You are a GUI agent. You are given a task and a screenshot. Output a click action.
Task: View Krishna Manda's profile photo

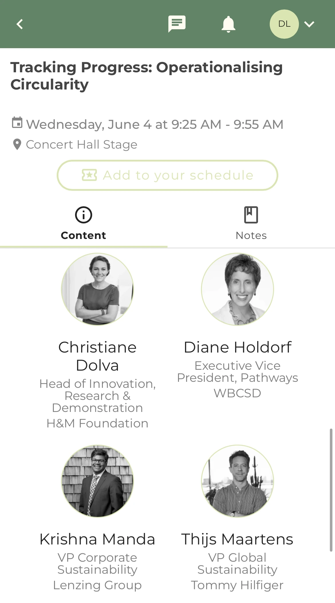click(97, 481)
